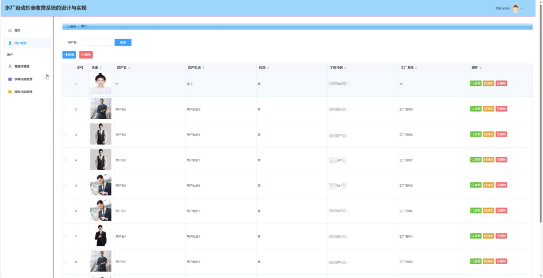Open 操作日志管理 in the sidebar
Viewport: 543px width, 278px height.
(x=27, y=92)
